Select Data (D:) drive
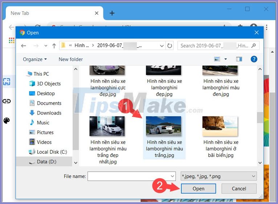Viewport: 278px width, 204px height. [44, 161]
